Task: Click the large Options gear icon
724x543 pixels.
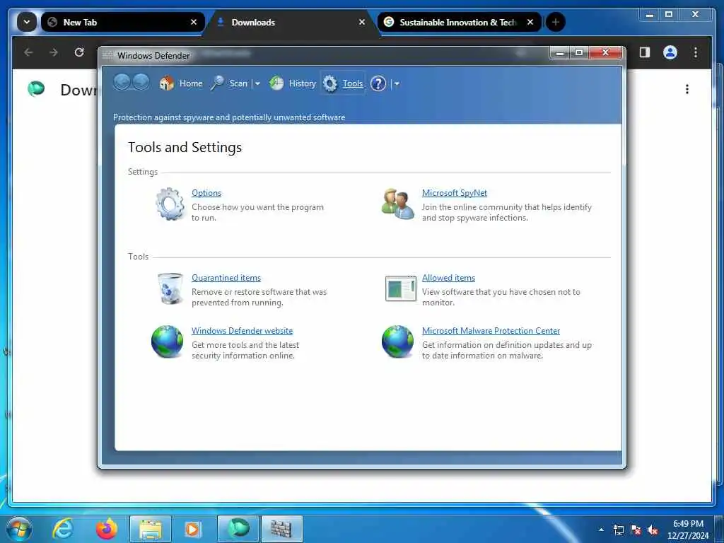Action: (170, 204)
